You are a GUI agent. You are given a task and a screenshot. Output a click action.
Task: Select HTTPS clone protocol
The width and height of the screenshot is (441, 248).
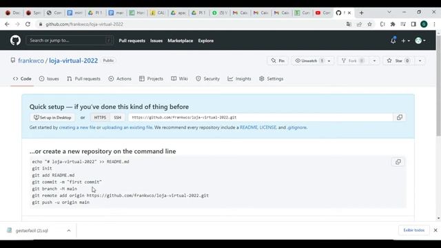tap(100, 118)
